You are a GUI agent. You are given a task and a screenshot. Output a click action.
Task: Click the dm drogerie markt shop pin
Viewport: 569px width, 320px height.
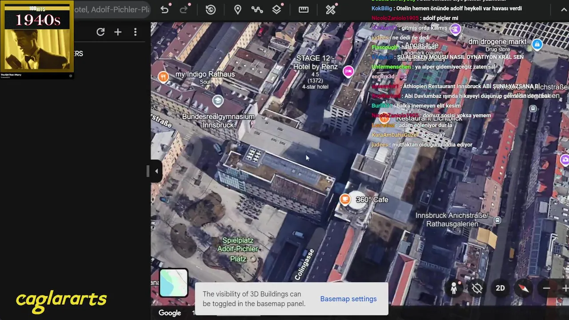537,44
